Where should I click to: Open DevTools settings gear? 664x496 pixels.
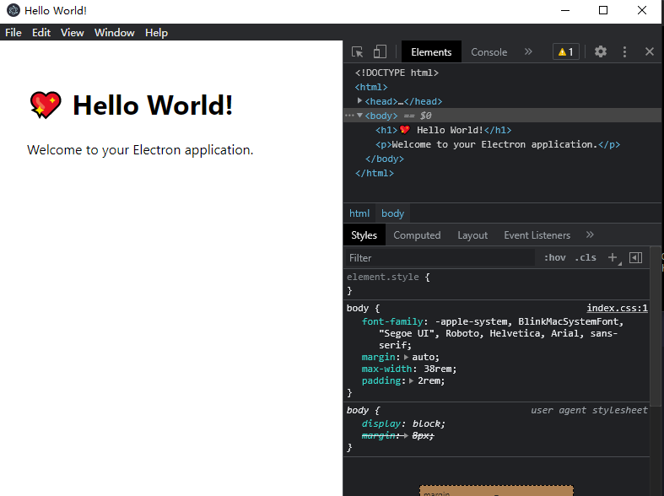(601, 51)
